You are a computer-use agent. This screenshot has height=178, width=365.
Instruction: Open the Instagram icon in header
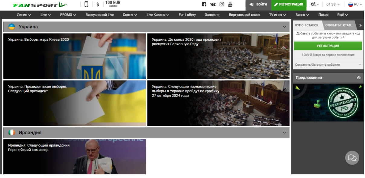coord(222,4)
